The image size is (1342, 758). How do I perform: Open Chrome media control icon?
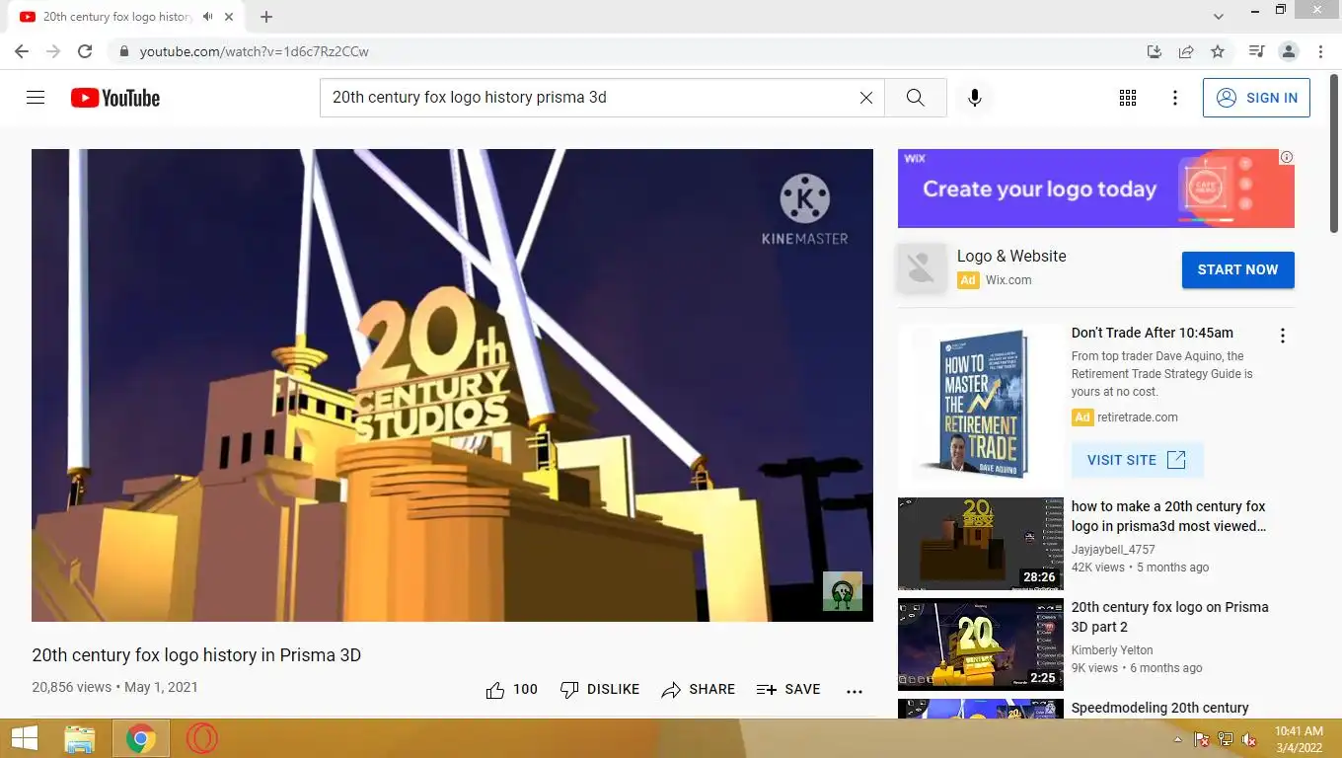coord(1256,51)
